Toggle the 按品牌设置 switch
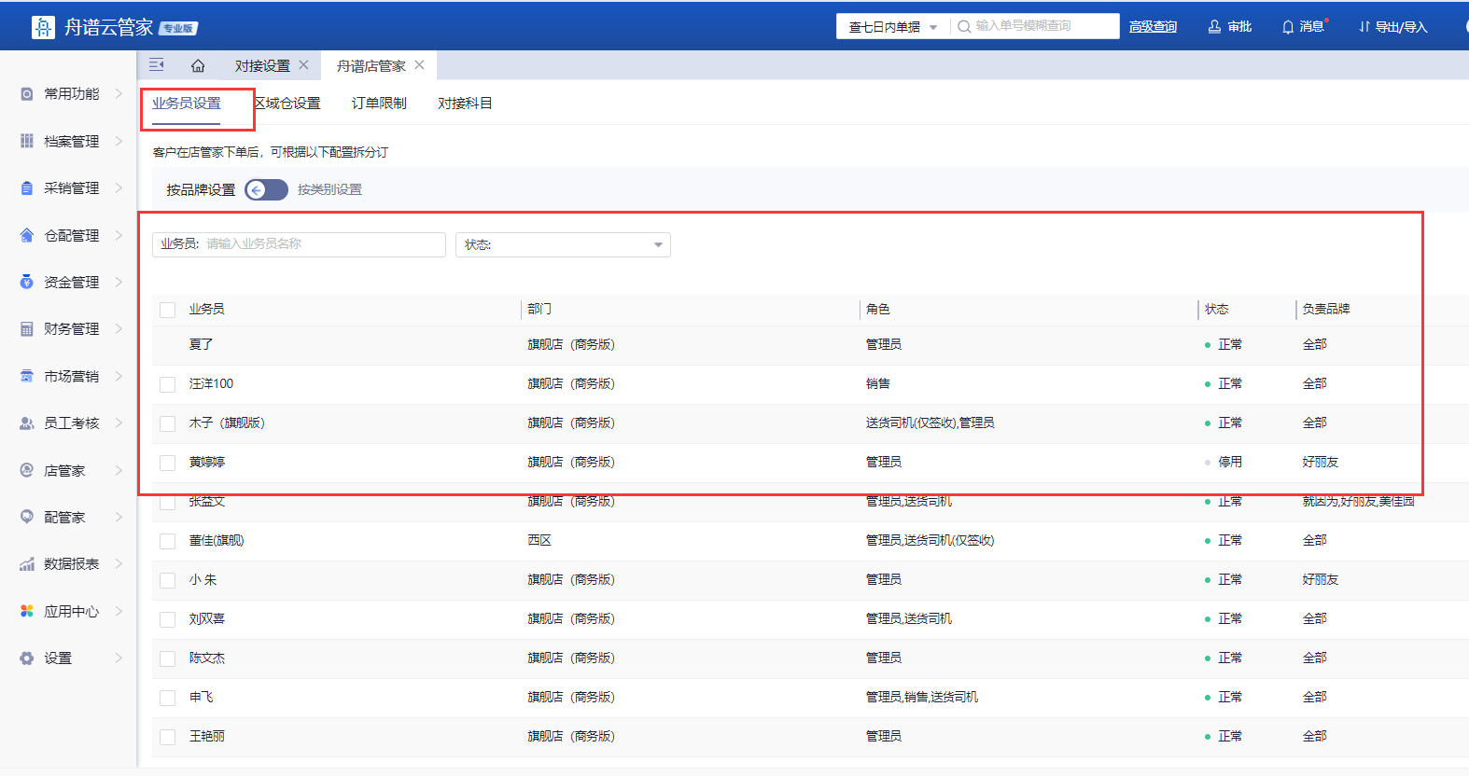Viewport: 1469px width, 776px height. [266, 190]
